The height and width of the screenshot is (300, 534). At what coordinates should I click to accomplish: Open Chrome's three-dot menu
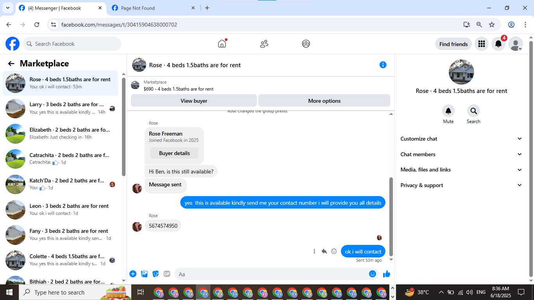pos(525,25)
